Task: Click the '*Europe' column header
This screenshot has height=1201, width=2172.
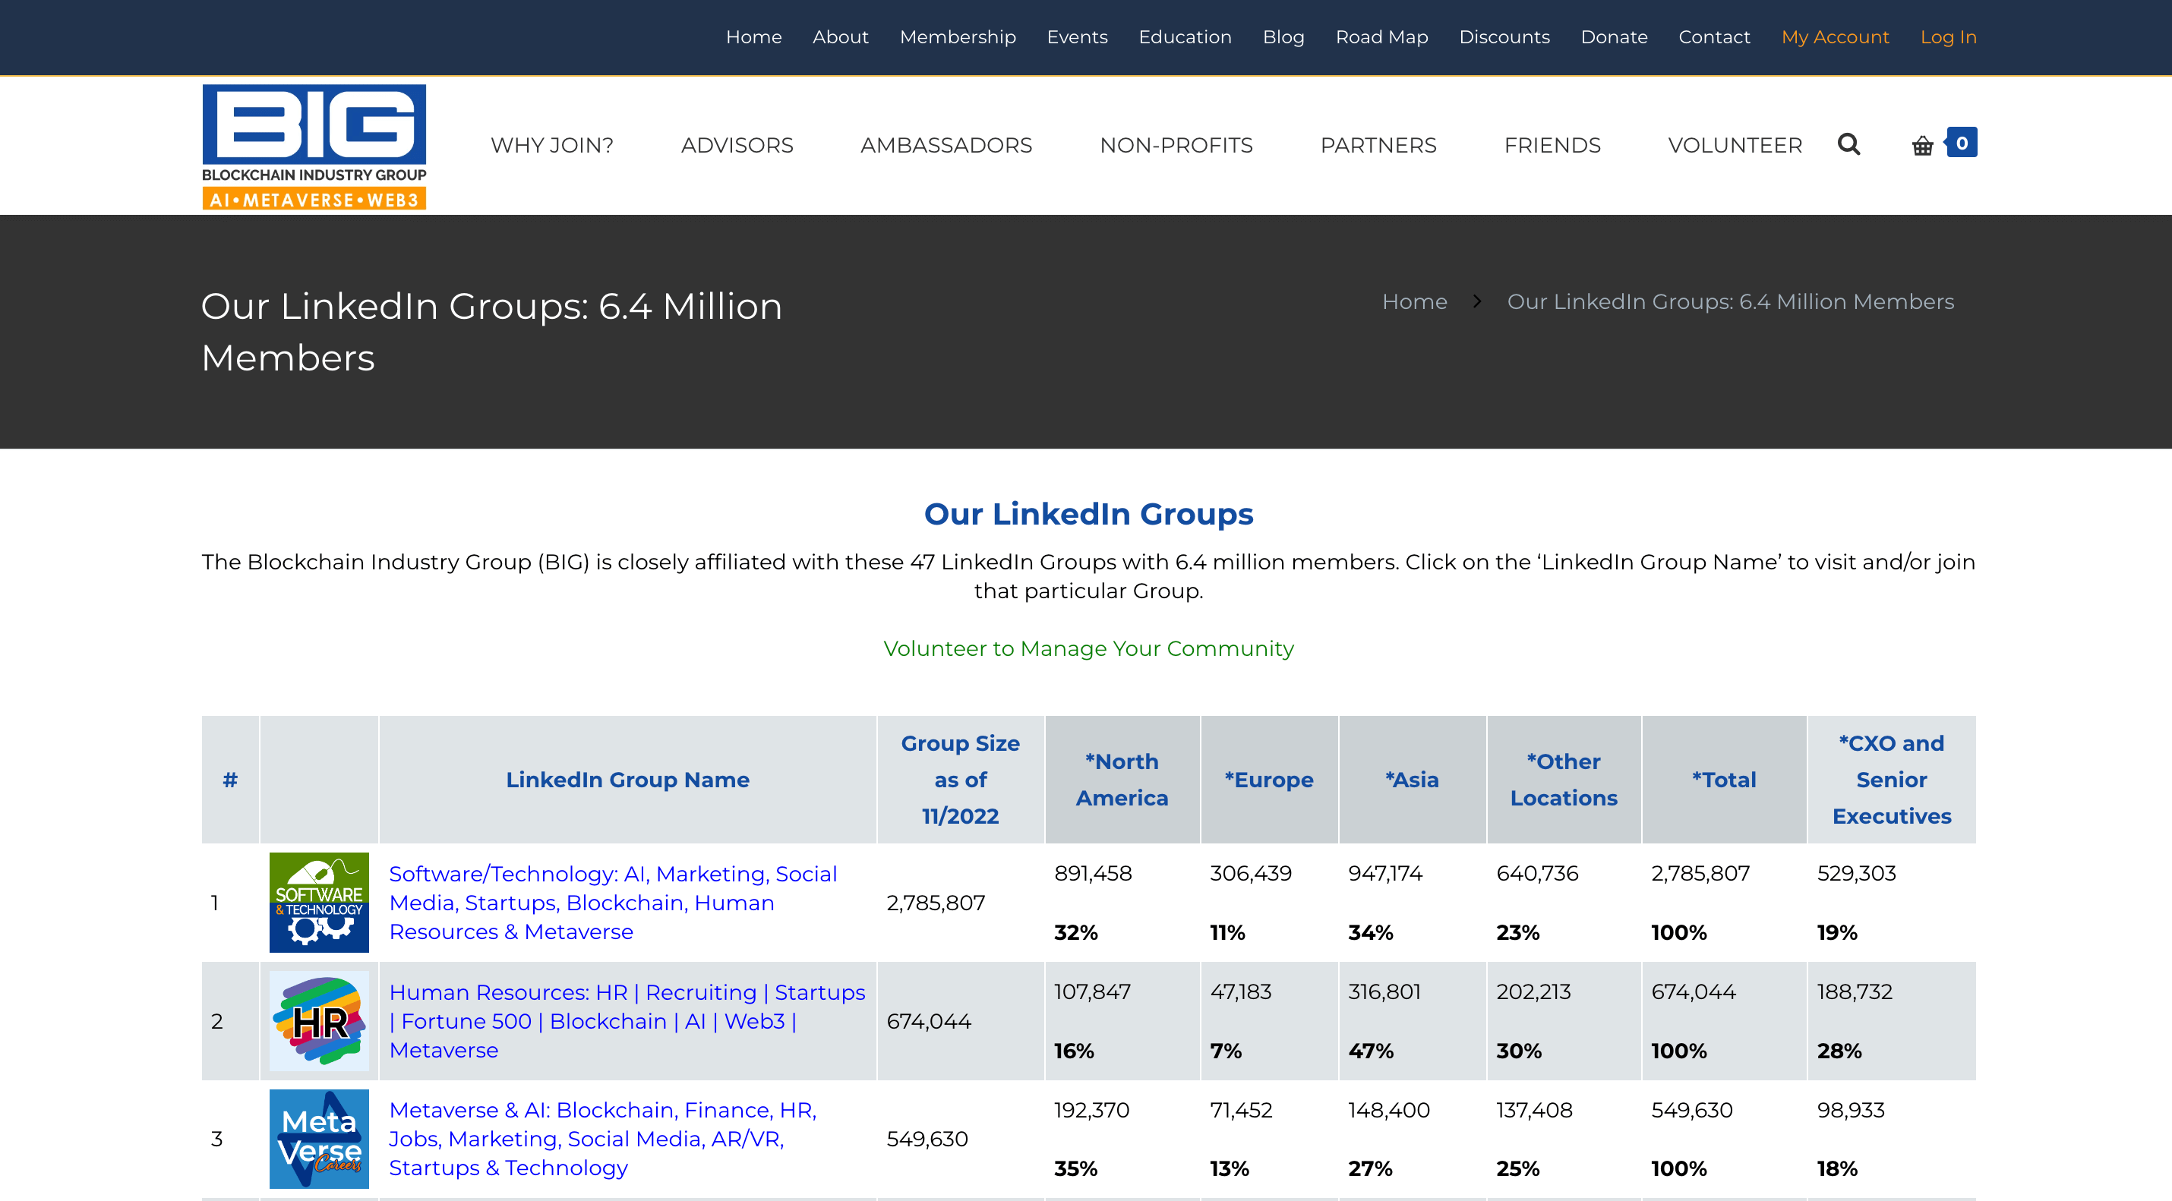Action: click(1268, 780)
